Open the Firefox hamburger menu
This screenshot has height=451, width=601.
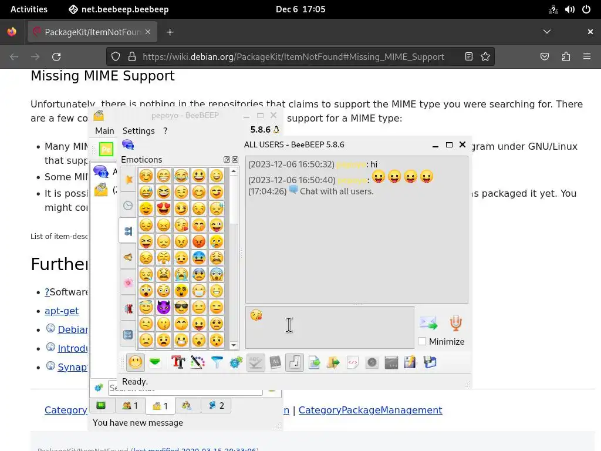[587, 57]
